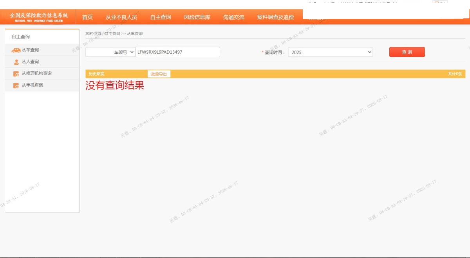Click the red 查询 button

pyautogui.click(x=407, y=52)
